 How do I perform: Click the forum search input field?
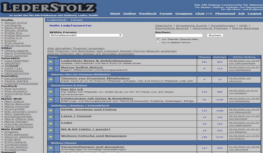point(179,35)
